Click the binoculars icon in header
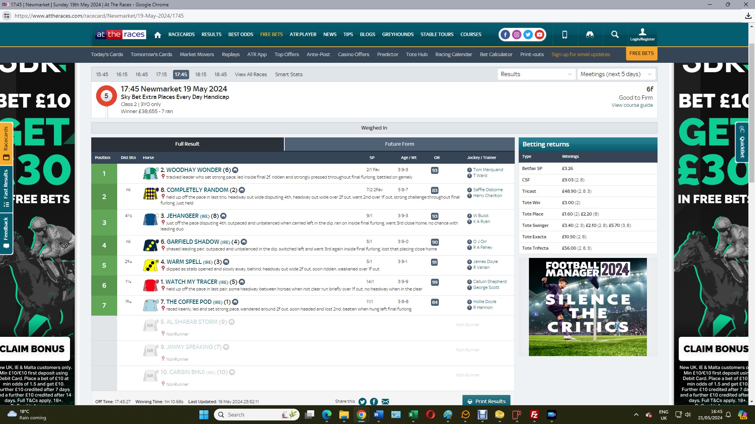Screen dimensions: 755x424 point(590,35)
